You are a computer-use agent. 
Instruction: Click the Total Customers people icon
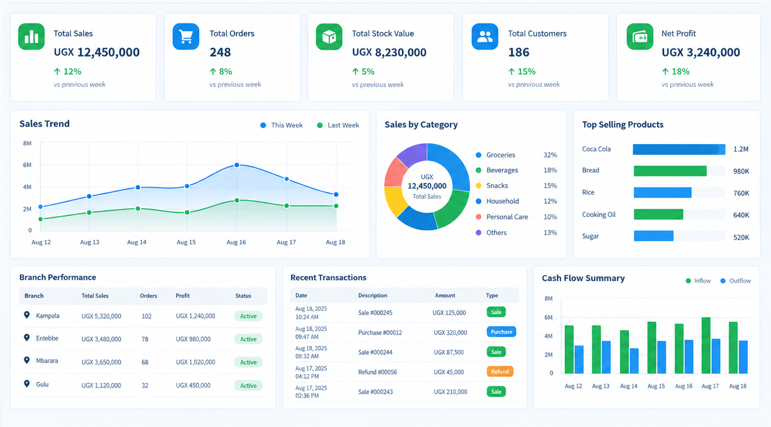point(485,37)
